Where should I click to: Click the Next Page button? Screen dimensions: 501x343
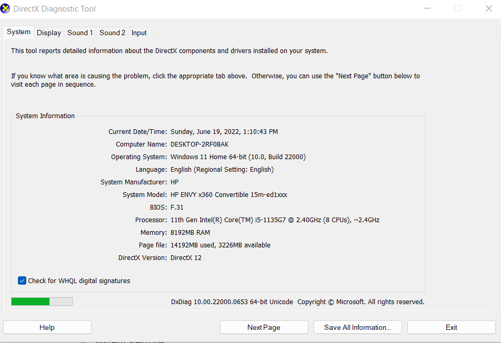[264, 327]
